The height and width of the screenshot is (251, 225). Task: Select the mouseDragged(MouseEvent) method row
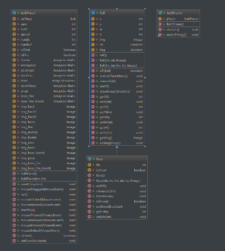[44, 189]
